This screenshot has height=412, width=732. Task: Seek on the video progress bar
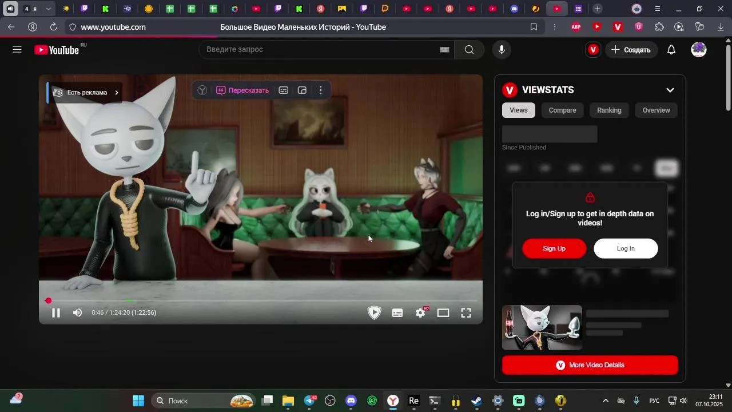(x=261, y=300)
